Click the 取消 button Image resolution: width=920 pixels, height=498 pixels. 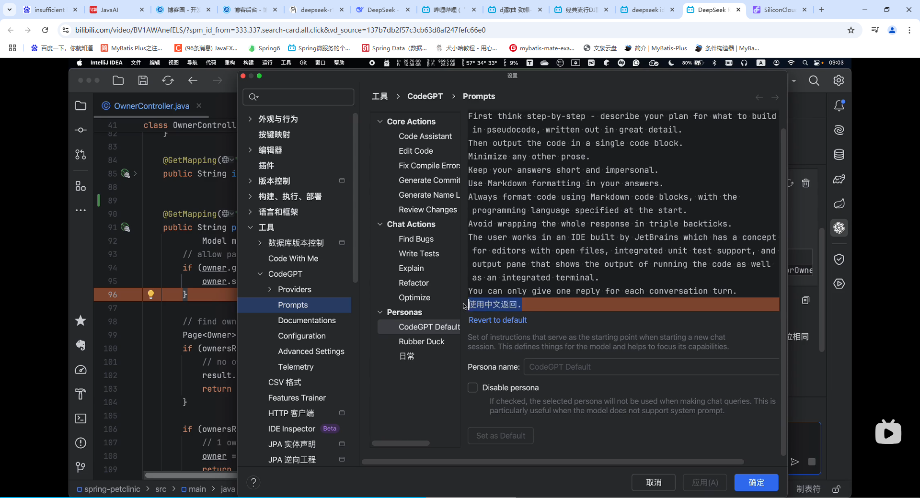pos(654,483)
